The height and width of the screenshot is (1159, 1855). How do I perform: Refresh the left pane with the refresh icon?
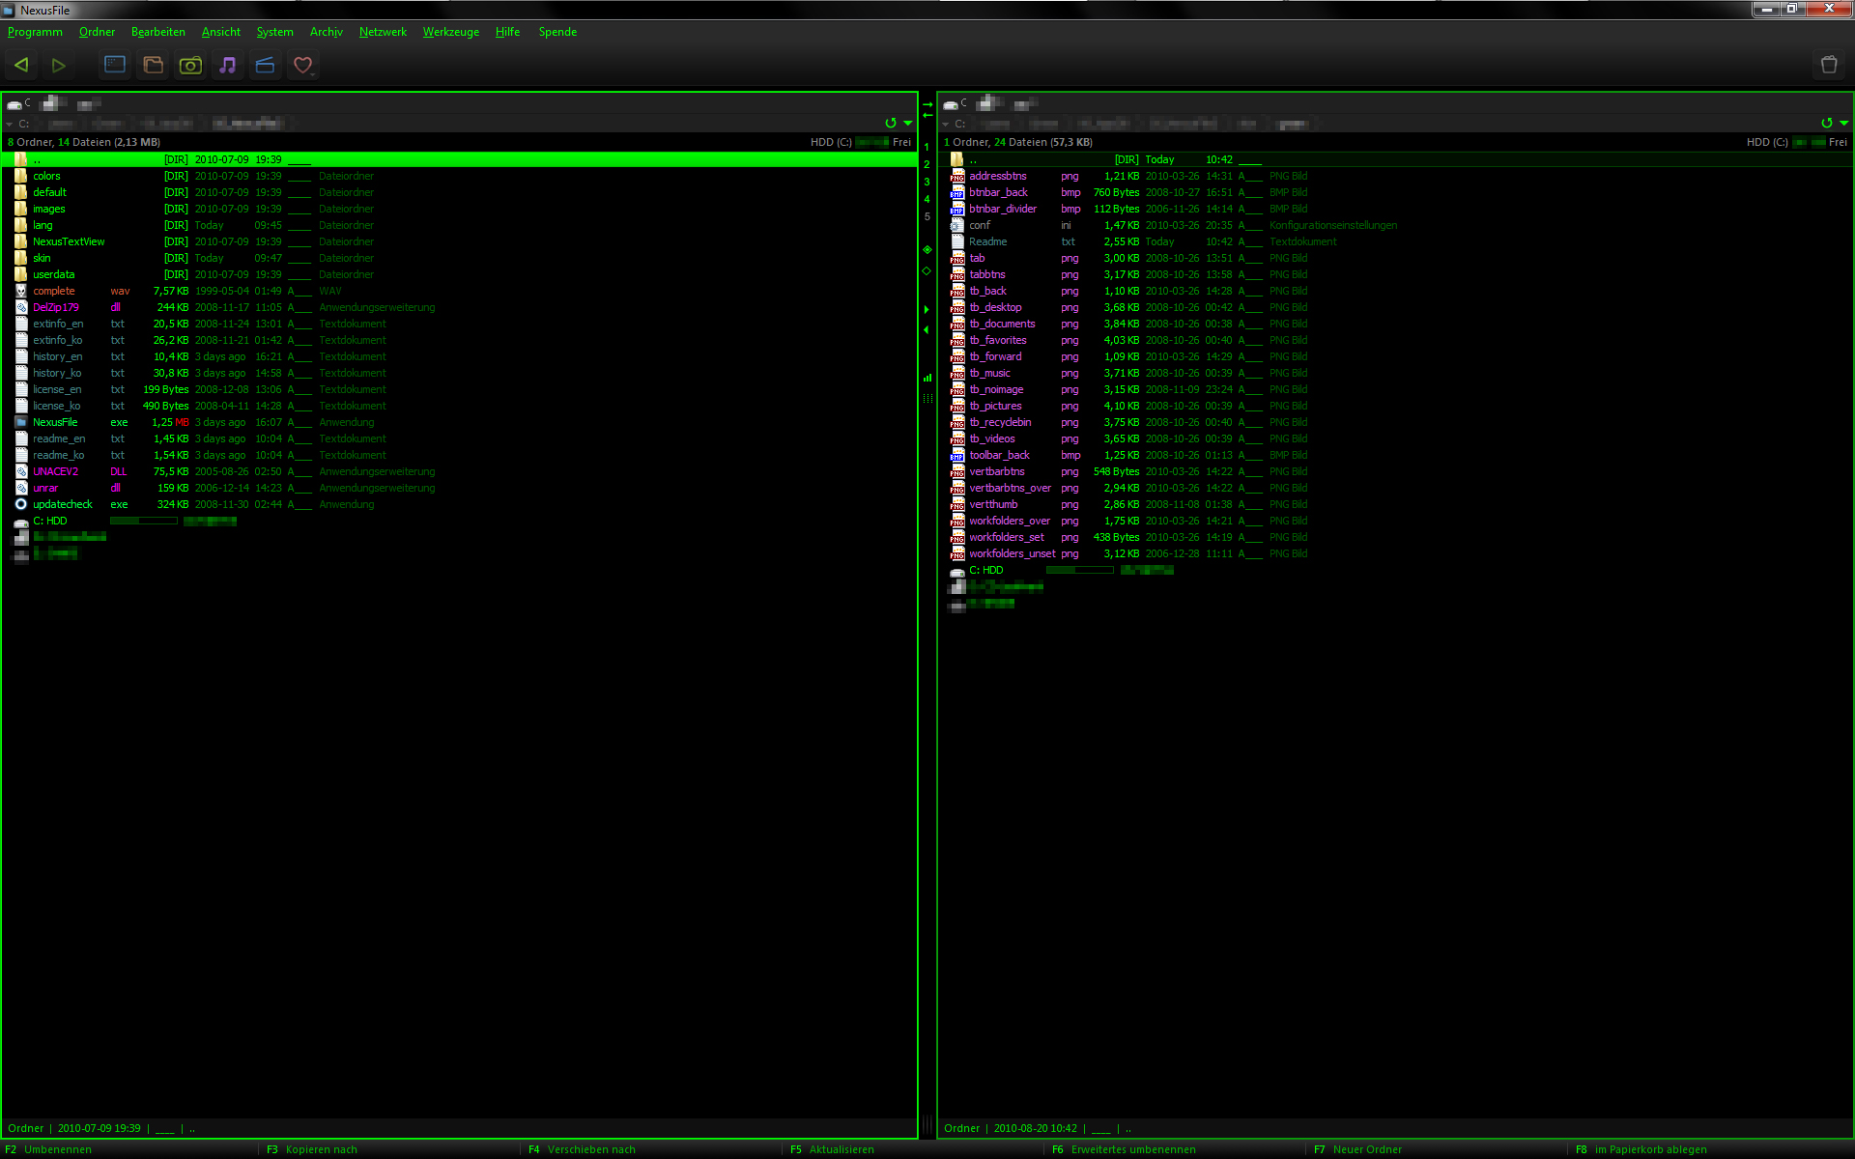(891, 124)
